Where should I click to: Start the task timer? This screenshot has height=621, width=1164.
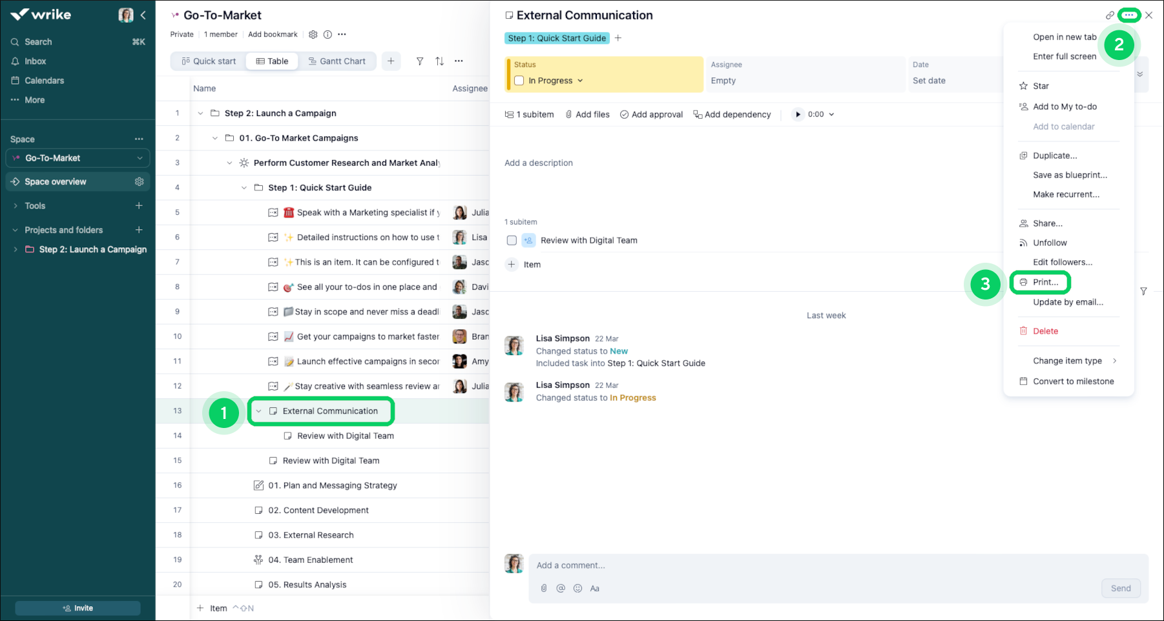pos(798,114)
